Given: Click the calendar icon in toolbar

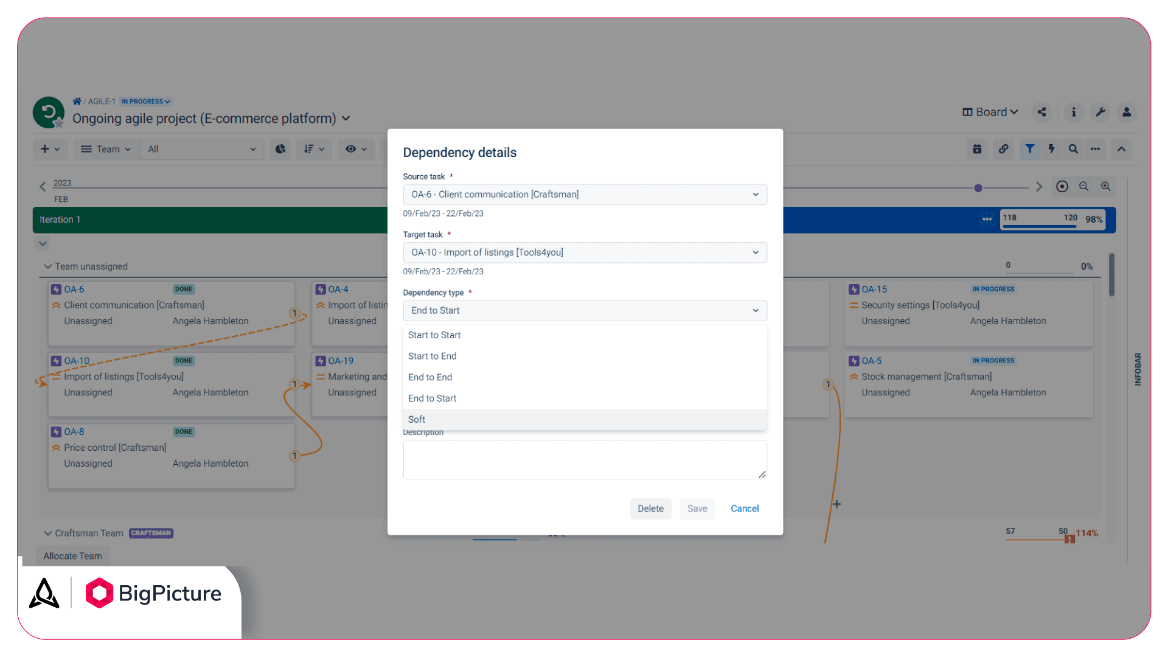Looking at the screenshot, I should point(977,149).
